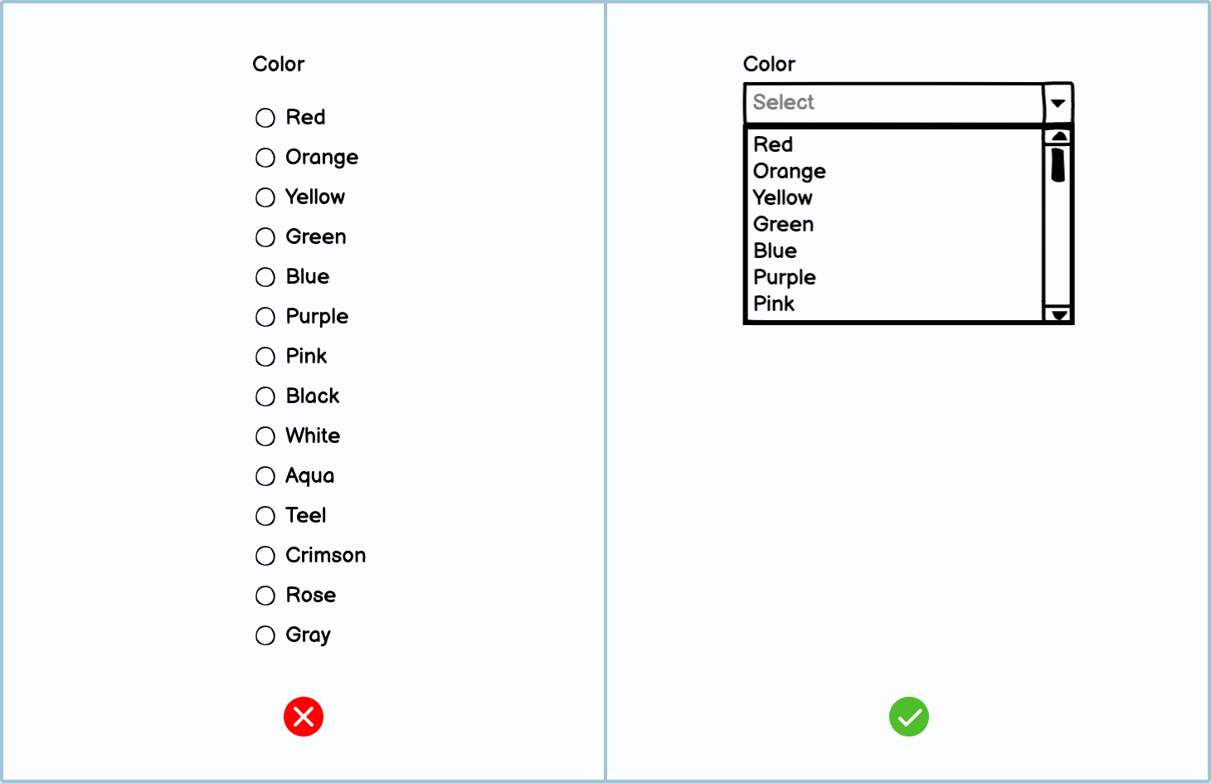Click the scrollbar down arrow in color list
Viewport: 1211px width, 783px height.
[1058, 314]
